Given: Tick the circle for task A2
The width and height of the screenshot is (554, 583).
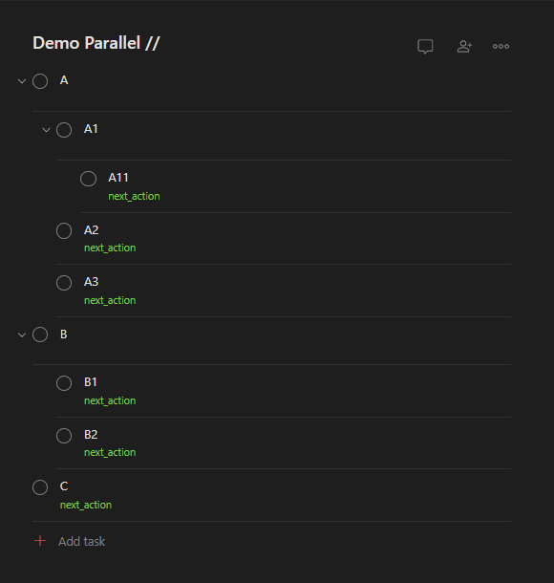Looking at the screenshot, I should (x=64, y=230).
